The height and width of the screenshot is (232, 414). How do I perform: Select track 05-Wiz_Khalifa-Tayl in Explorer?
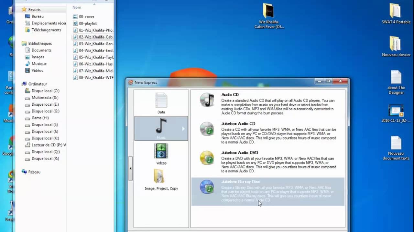tap(93, 57)
